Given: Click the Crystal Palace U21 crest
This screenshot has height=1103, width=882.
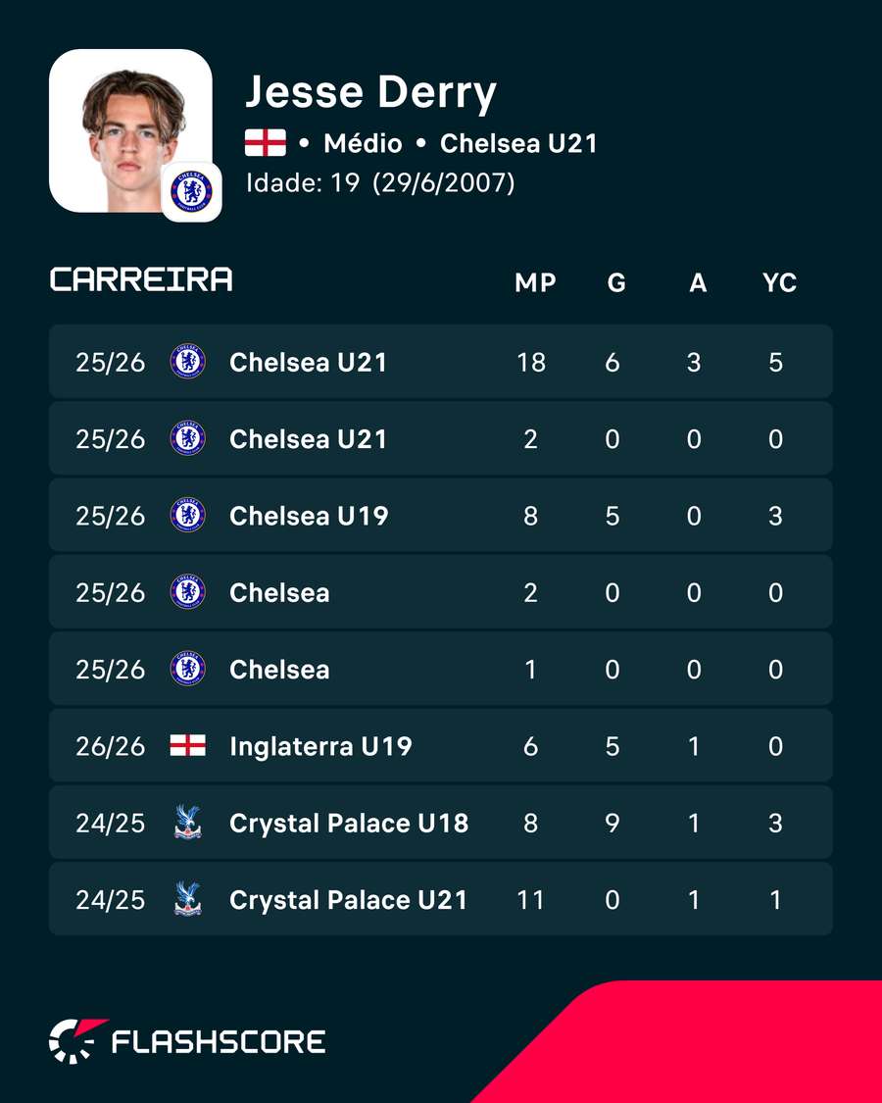Looking at the screenshot, I should pos(188,899).
